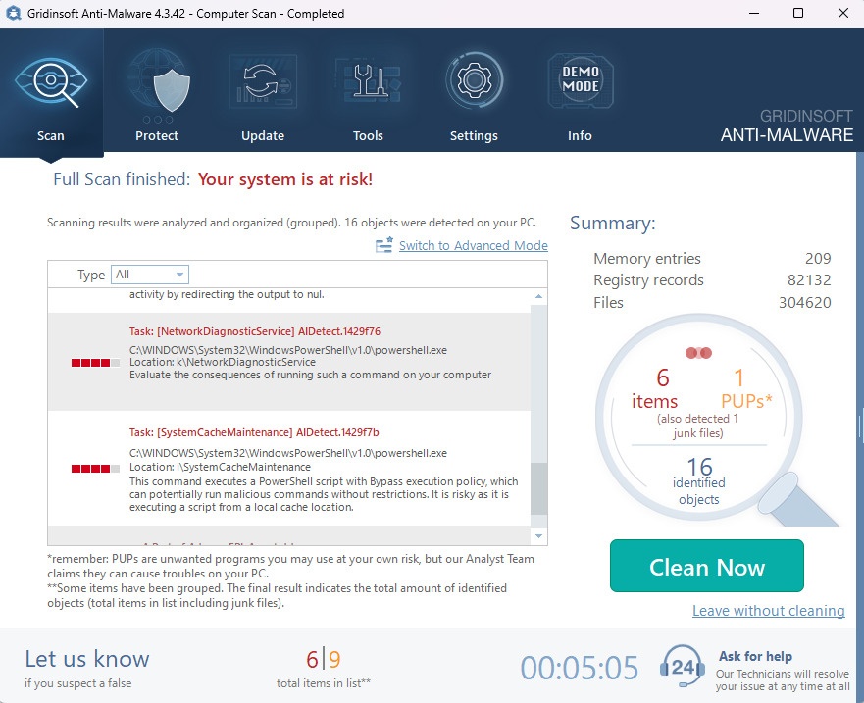The width and height of the screenshot is (864, 703).
Task: Click the Clean Now button
Action: (x=707, y=566)
